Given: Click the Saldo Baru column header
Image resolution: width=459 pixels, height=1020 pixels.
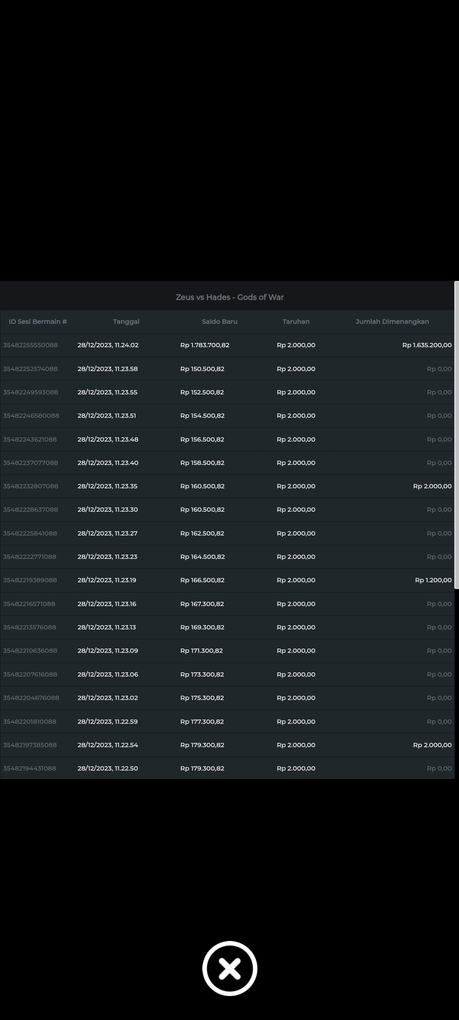Looking at the screenshot, I should pyautogui.click(x=219, y=322).
